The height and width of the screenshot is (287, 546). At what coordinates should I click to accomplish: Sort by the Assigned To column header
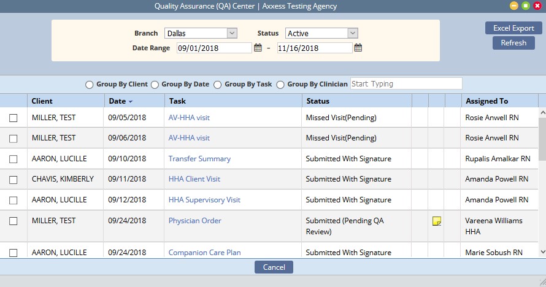(x=486, y=101)
